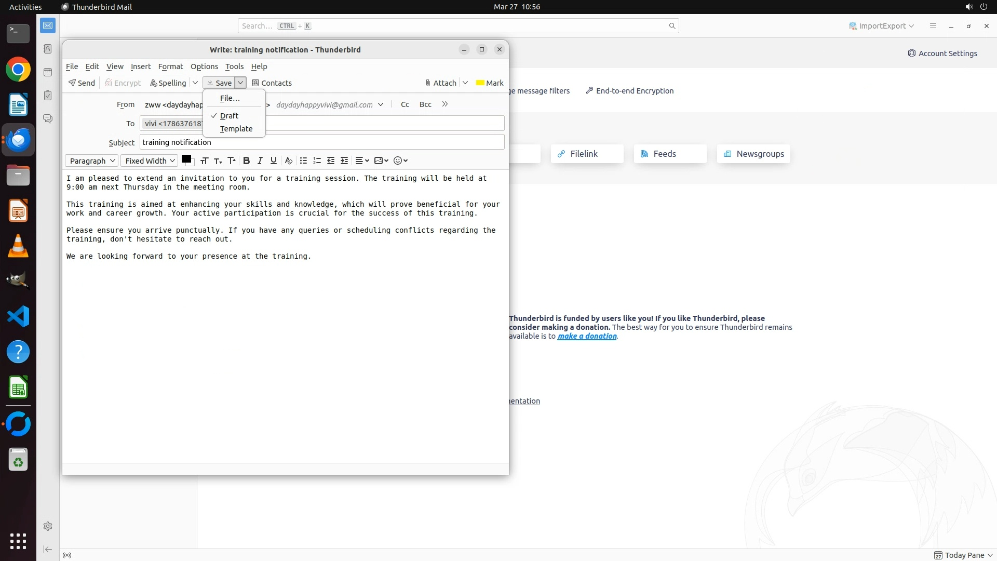Viewport: 997px width, 561px height.
Task: Select File... in the Save menu
Action: [230, 98]
